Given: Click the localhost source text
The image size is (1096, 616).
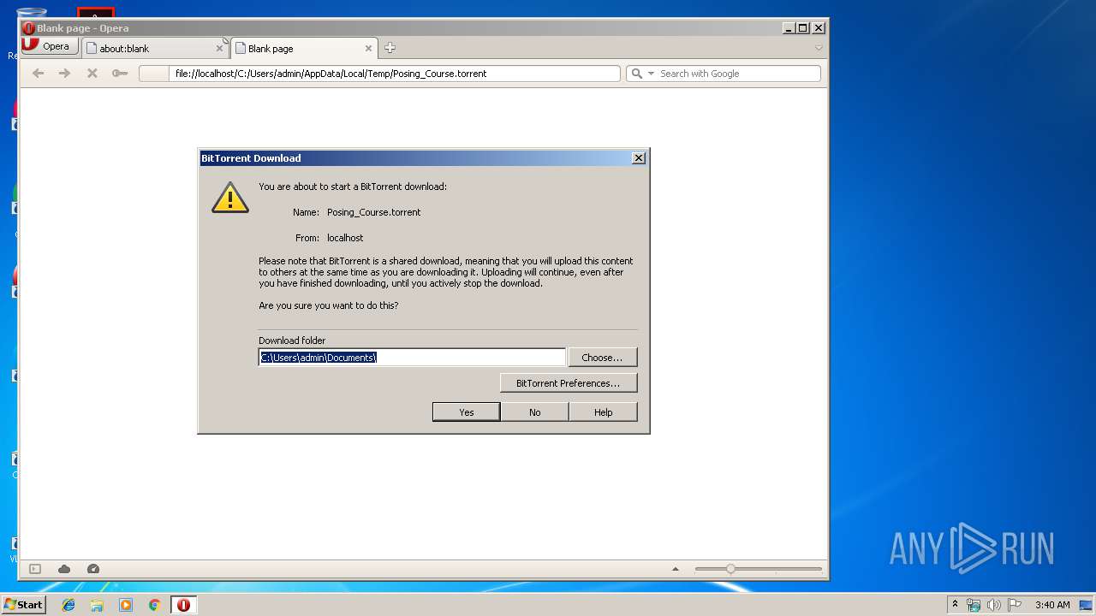Looking at the screenshot, I should [345, 238].
